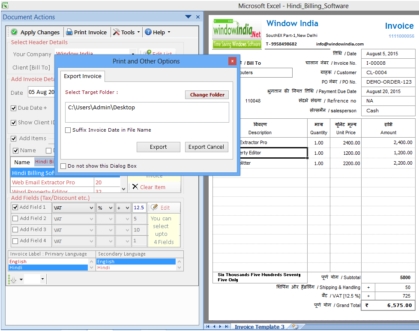Enable Add Field 3 checkbox
The height and width of the screenshot is (331, 419).
pyautogui.click(x=15, y=230)
